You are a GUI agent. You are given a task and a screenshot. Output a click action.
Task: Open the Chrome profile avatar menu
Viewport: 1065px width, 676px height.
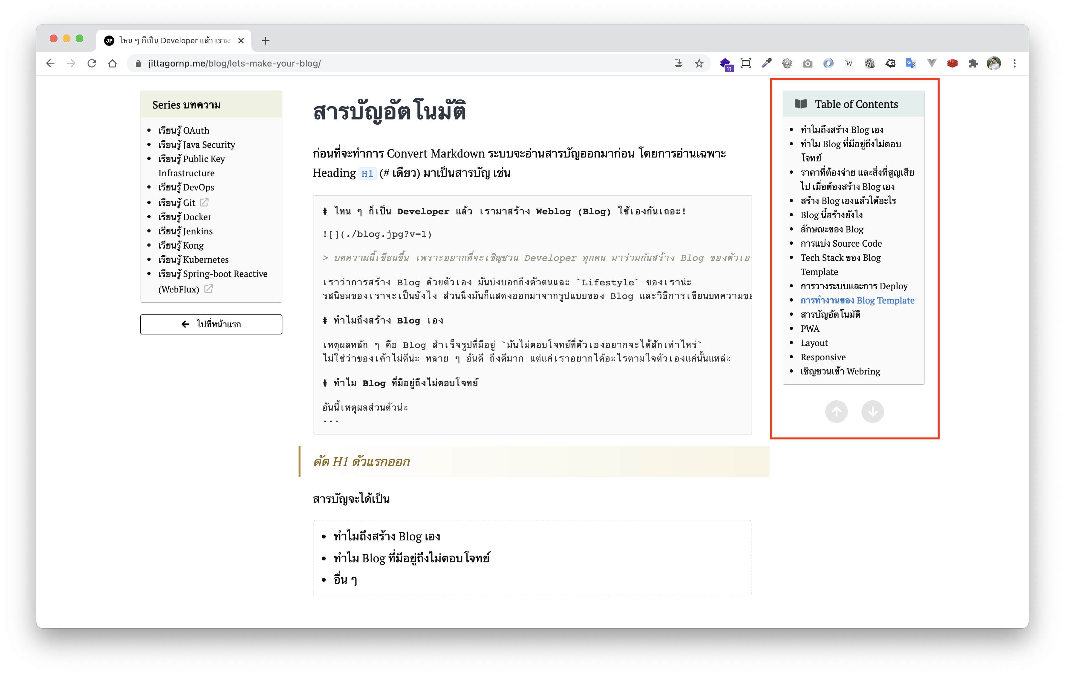pyautogui.click(x=994, y=64)
